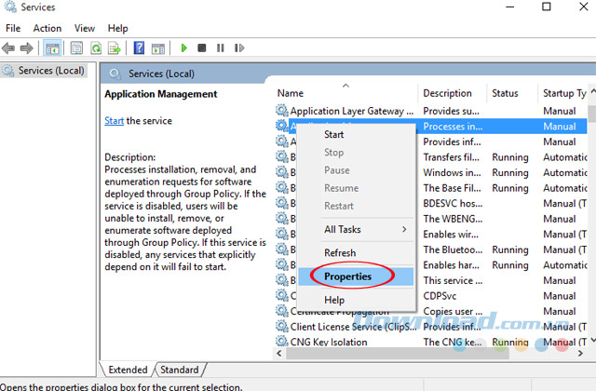Click 'The Bluetoo...' description cell
This screenshot has width=596, height=391.
[x=453, y=249]
